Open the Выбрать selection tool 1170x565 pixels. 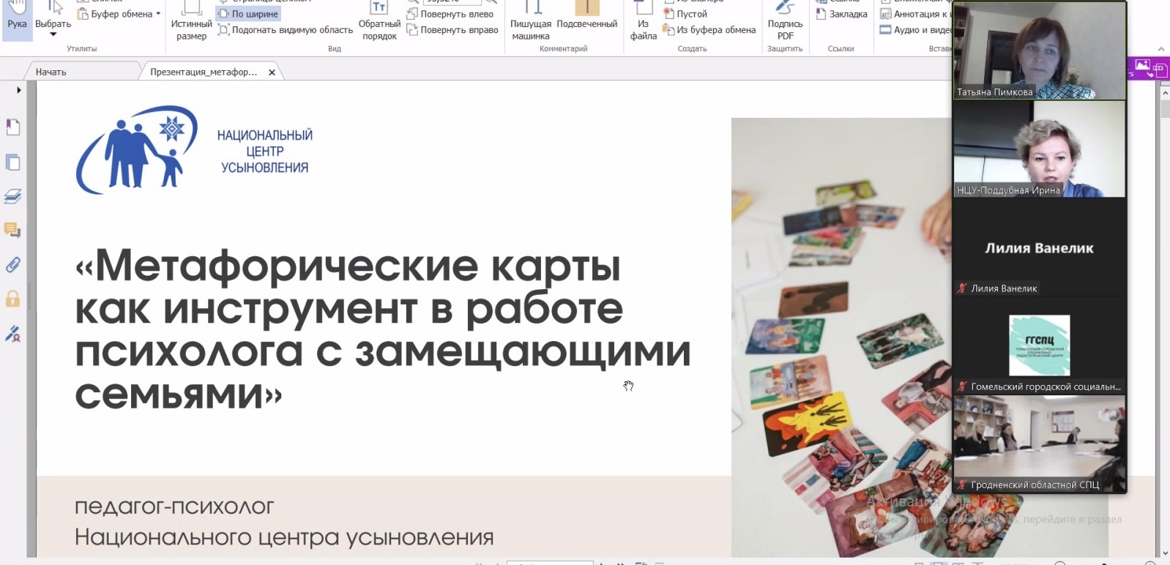pyautogui.click(x=53, y=20)
